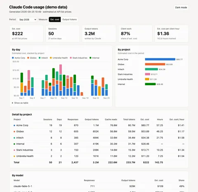Click Sessions column header

pyautogui.click(x=47, y=120)
